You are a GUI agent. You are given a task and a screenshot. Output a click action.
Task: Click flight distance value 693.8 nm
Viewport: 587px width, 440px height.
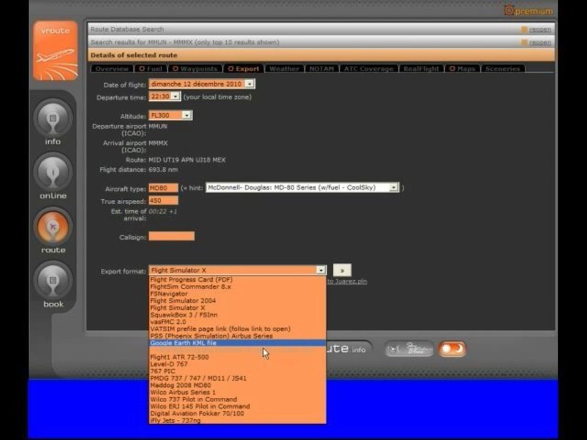pyautogui.click(x=163, y=169)
